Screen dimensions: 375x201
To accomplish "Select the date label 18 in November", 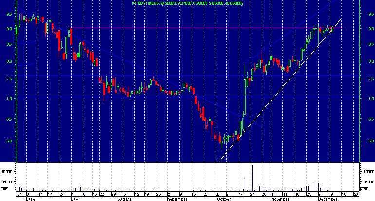I will tap(297, 194).
